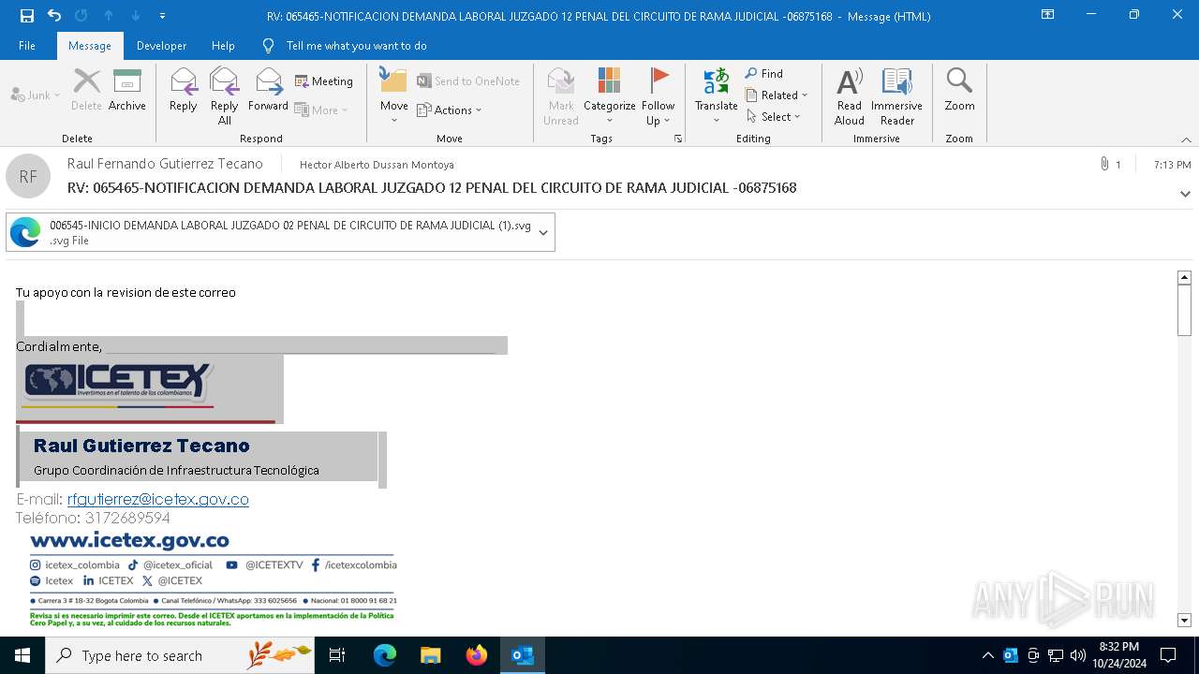Expand the message header chevron
1199x674 pixels.
tap(1185, 195)
